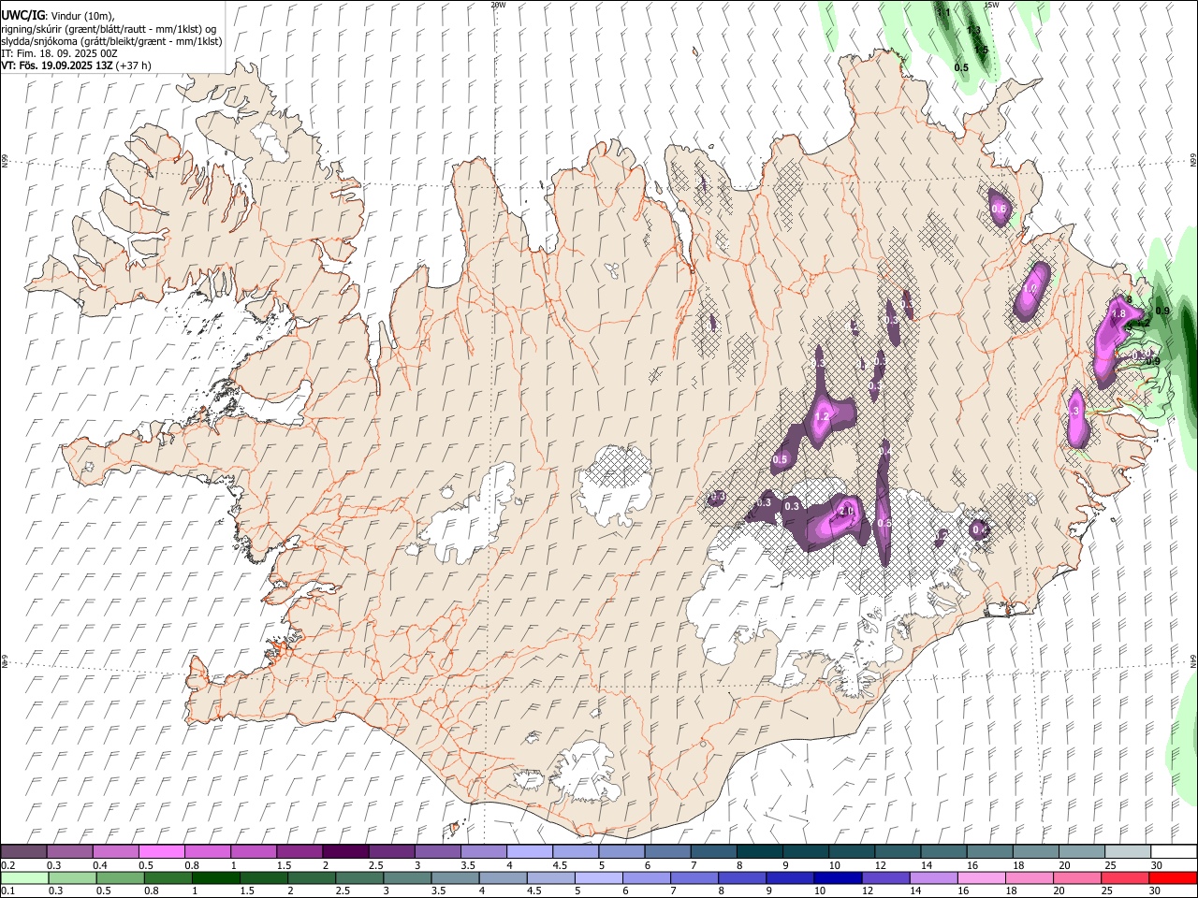Click the darkest purple 2–2.5 swatch in upper legend
This screenshot has height=898, width=1198.
tap(345, 851)
